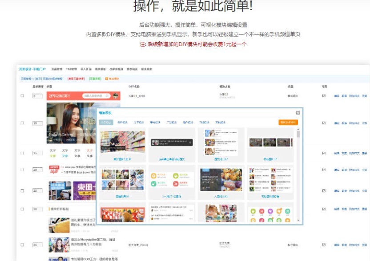Switch to the last tab in the module dialog
This screenshot has width=370, height=261.
[x=220, y=123]
